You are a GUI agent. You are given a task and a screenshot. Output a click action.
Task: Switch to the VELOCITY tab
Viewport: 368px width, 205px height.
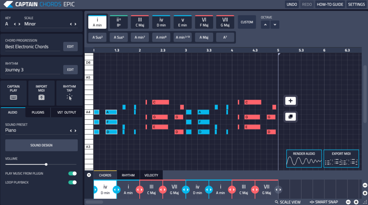pos(151,175)
